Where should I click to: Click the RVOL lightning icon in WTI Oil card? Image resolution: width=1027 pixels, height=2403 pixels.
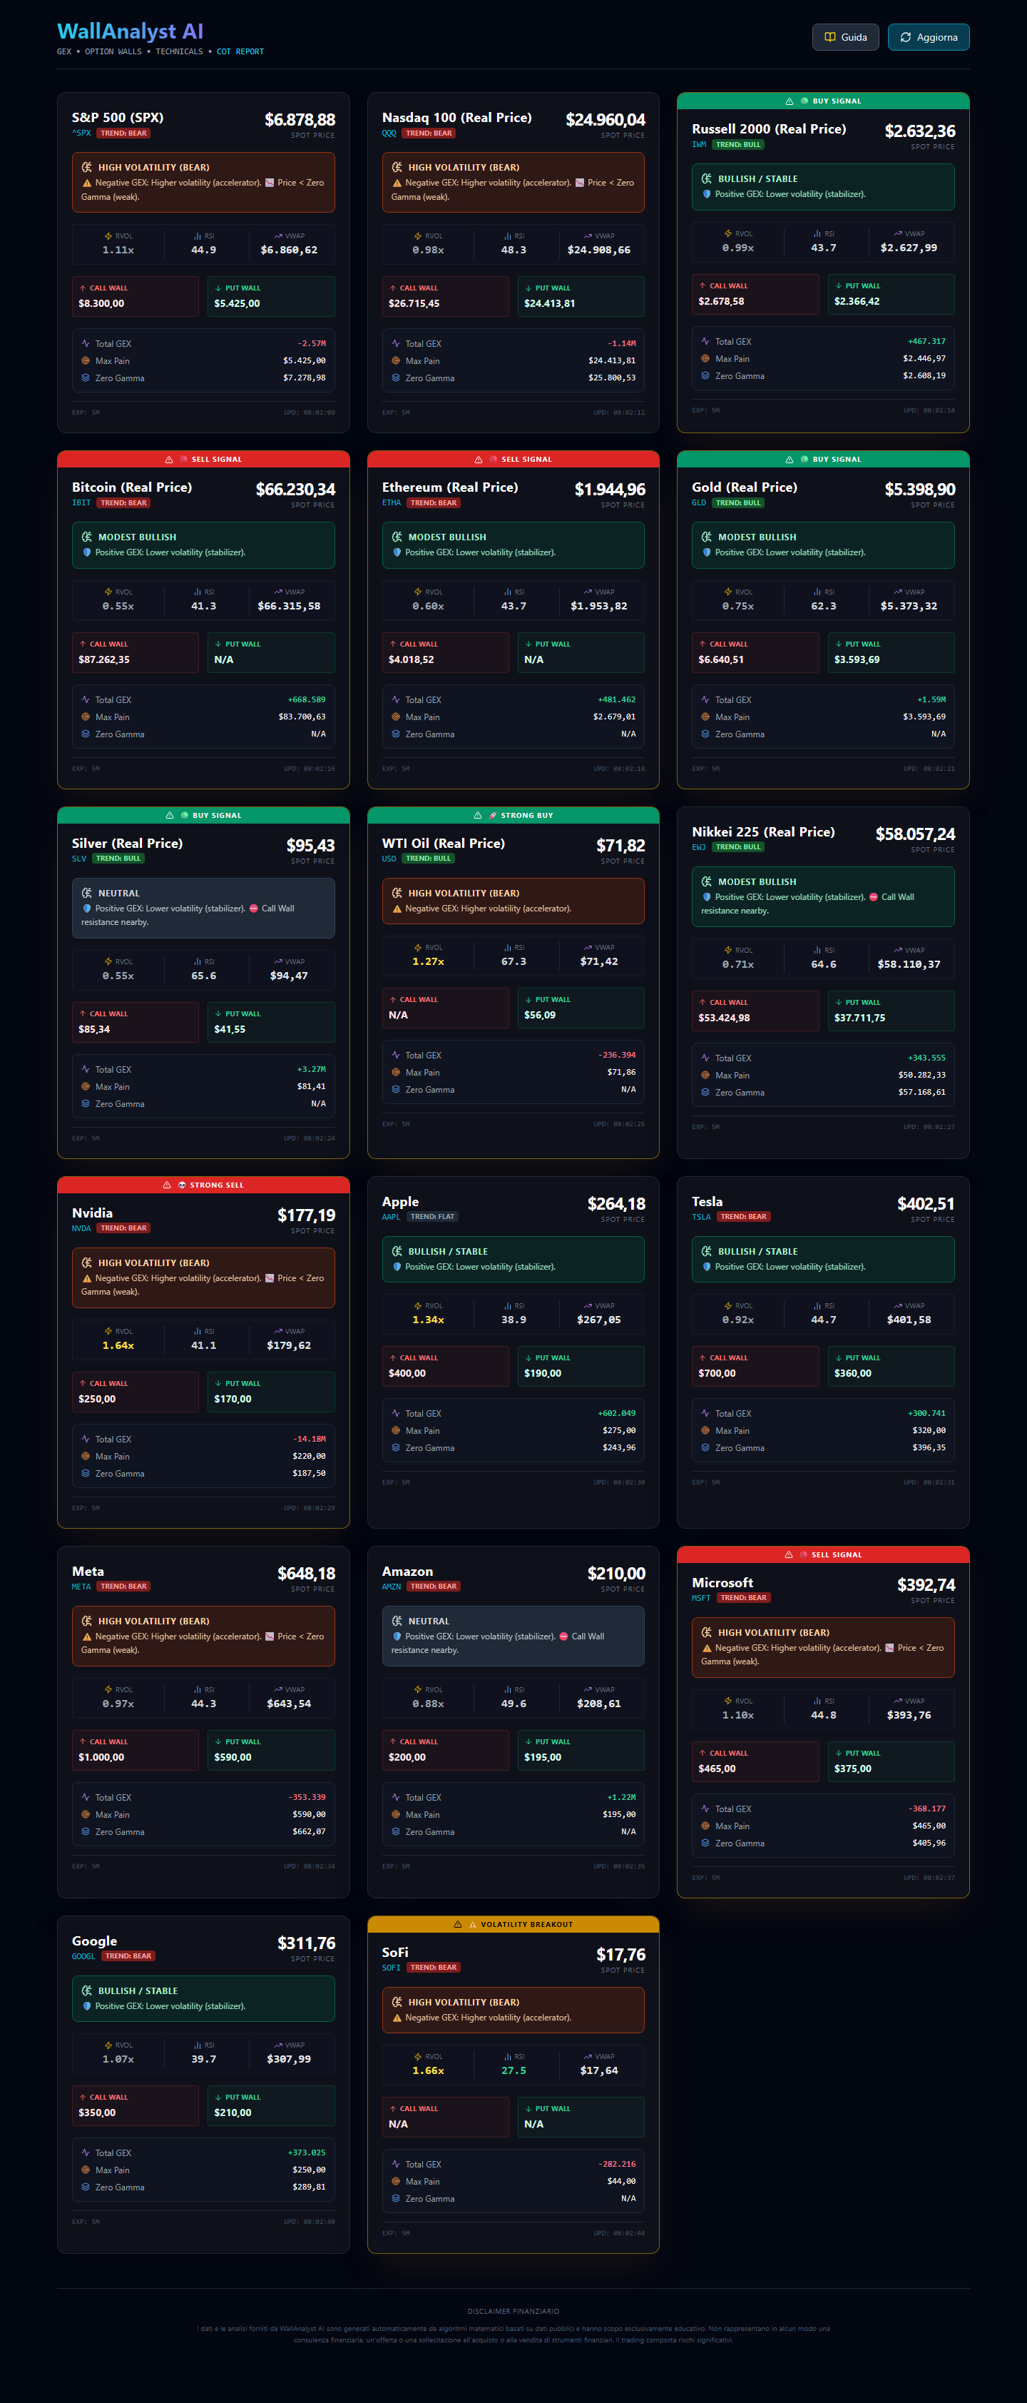pyautogui.click(x=417, y=948)
